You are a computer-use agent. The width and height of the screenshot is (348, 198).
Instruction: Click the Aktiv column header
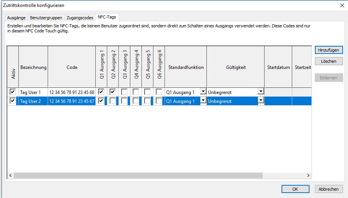click(13, 67)
